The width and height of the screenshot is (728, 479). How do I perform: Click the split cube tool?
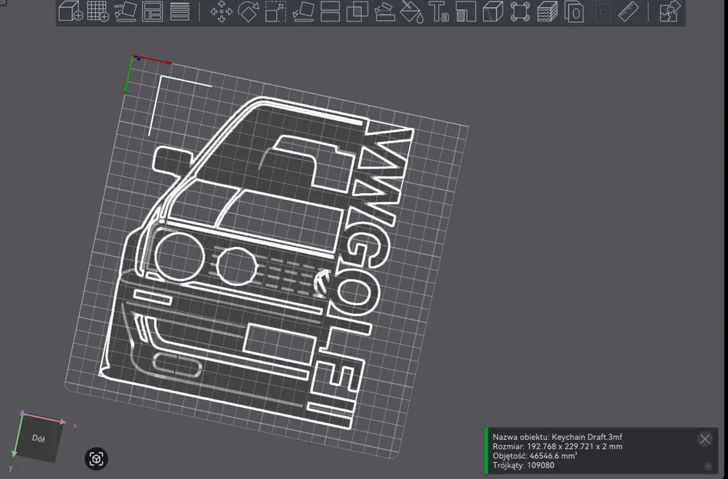[x=492, y=13]
